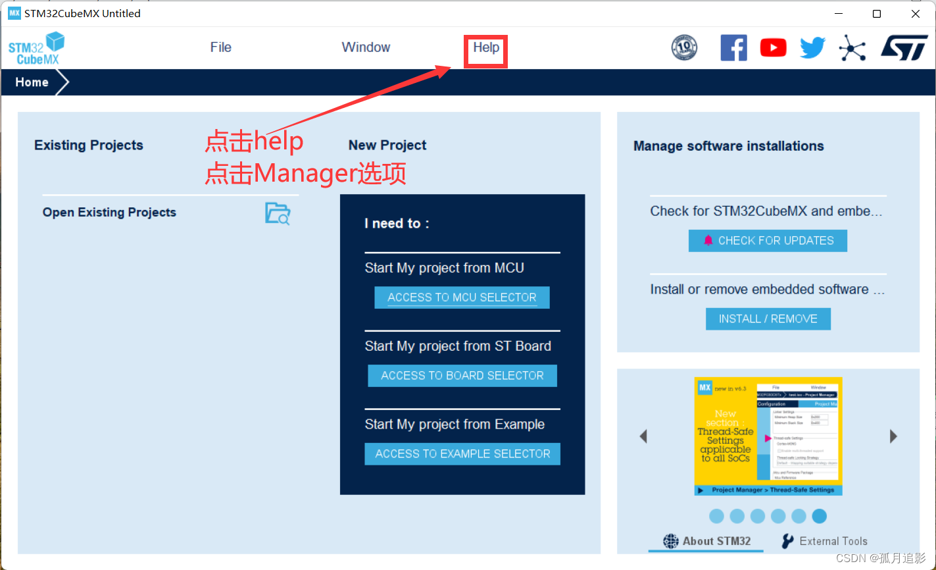Select the sixth carousel dot
Image resolution: width=936 pixels, height=570 pixels.
click(819, 516)
